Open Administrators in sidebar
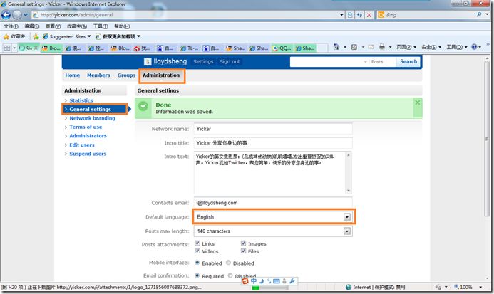 point(88,136)
